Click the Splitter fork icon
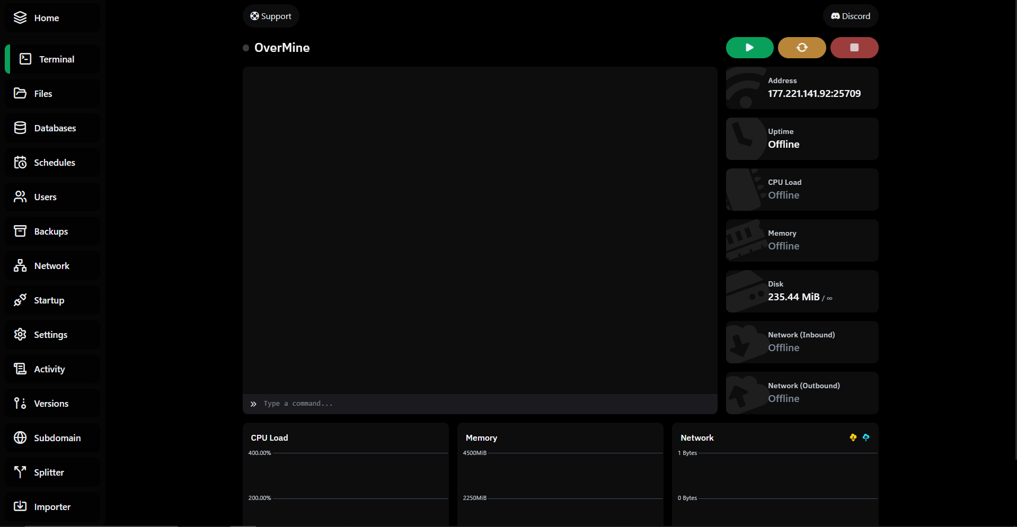This screenshot has height=527, width=1017. (x=20, y=472)
